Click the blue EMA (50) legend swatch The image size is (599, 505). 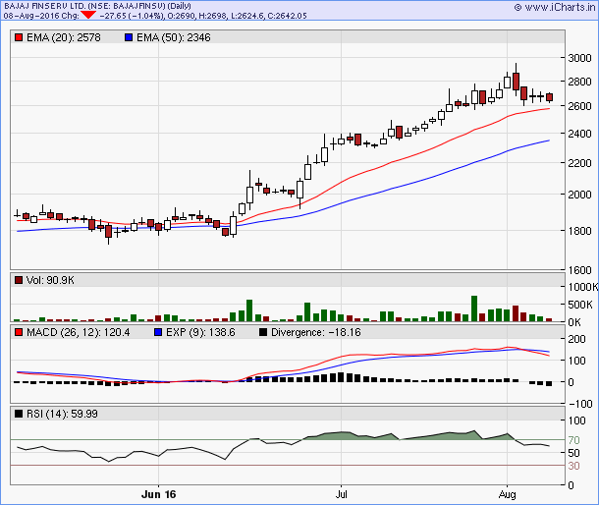pyautogui.click(x=129, y=37)
